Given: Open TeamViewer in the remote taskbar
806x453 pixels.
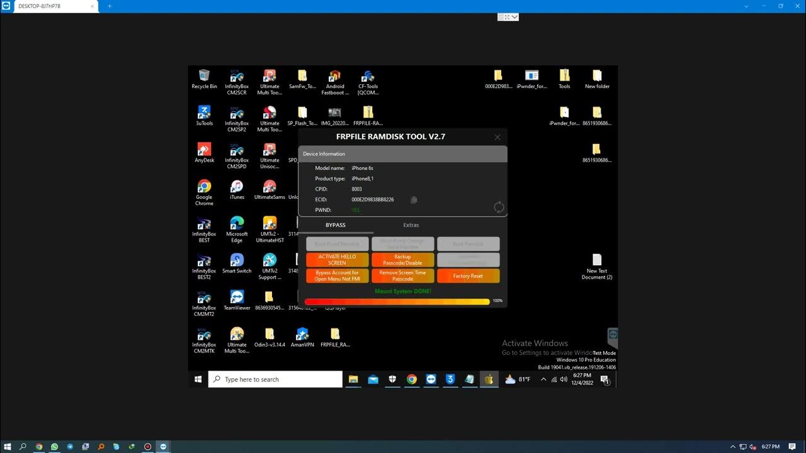Looking at the screenshot, I should coord(431,379).
